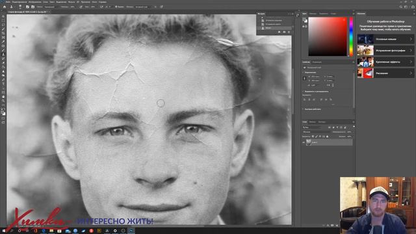Toggle lock transparent pixels
The image size is (416, 234).
[313, 136]
